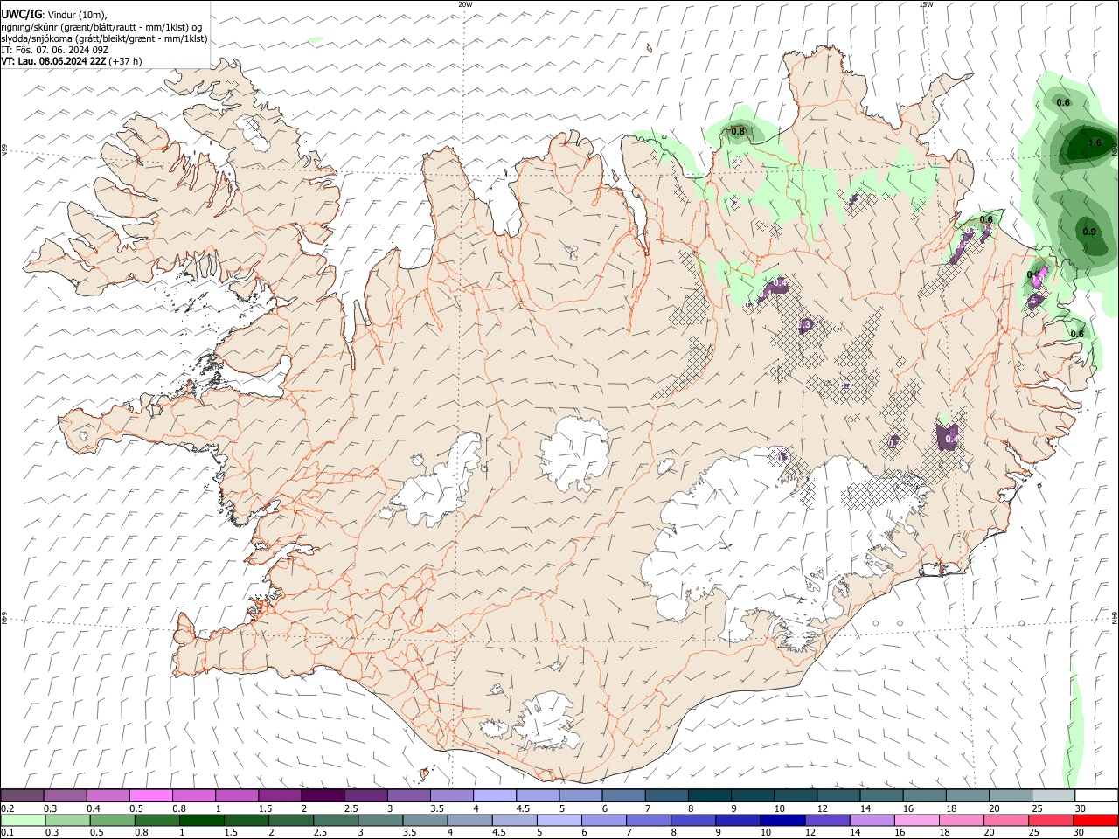The image size is (1119, 839).
Task: Click the 1.6 rainfall value on the map
Action: click(x=1095, y=142)
